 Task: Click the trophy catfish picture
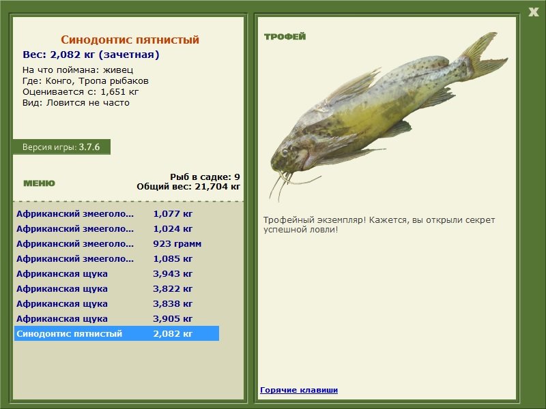pyautogui.click(x=388, y=117)
